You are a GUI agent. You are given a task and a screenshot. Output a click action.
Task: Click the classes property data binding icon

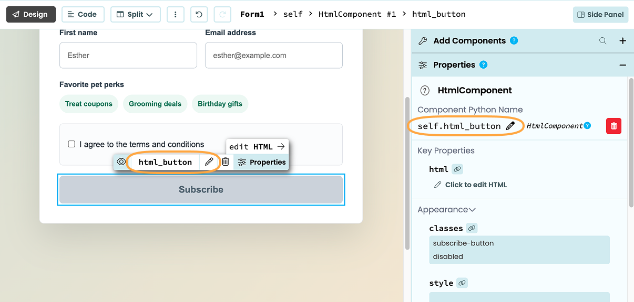(472, 228)
